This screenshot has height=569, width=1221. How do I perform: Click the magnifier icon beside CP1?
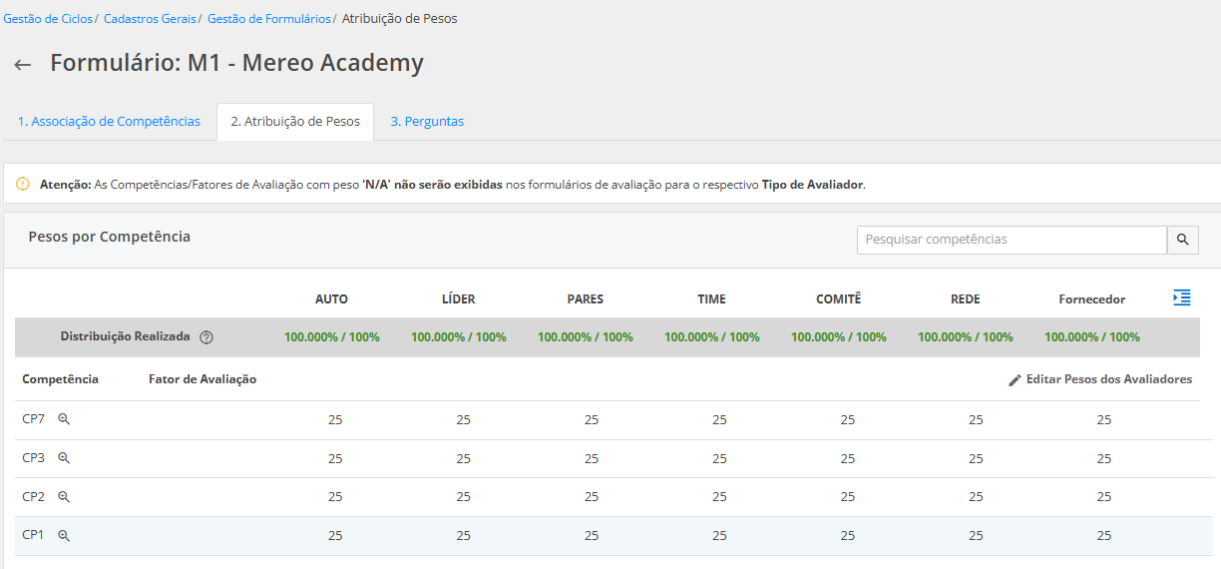64,536
